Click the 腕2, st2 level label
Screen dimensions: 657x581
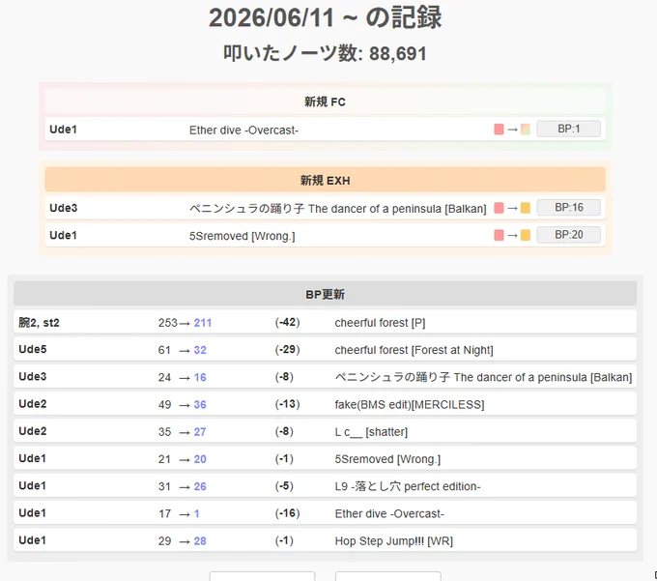(39, 323)
